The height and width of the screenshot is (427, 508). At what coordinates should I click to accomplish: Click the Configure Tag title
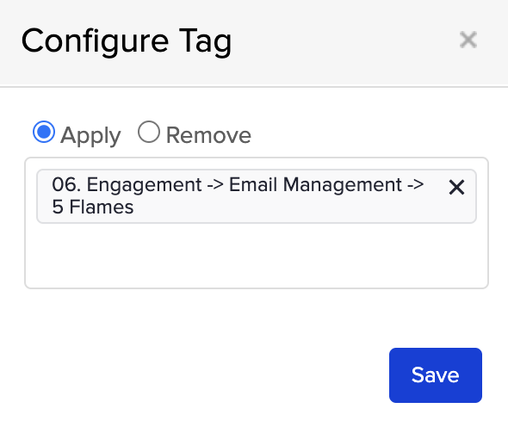tap(127, 41)
